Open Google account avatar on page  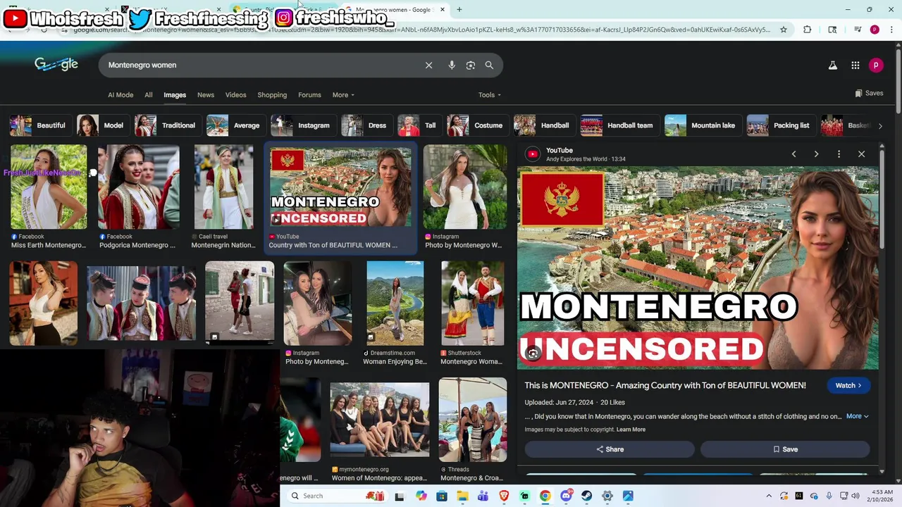(876, 65)
